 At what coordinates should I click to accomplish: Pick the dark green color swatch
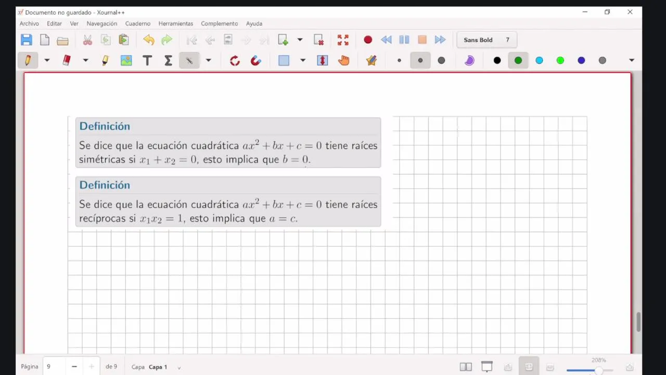518,60
